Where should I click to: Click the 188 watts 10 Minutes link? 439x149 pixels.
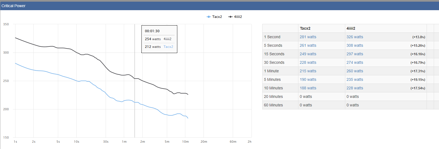click(x=308, y=88)
